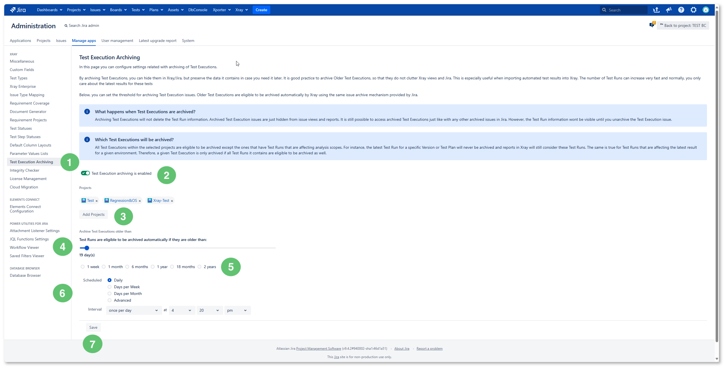Open the feedback megaphone icon
Viewport: 726px width, 369px height.
(669, 10)
